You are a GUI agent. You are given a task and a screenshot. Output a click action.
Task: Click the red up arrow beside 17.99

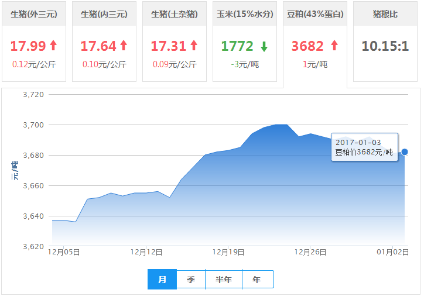pos(53,46)
